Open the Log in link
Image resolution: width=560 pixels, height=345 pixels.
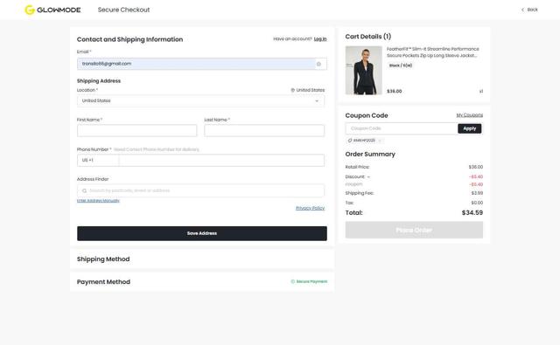tap(320, 38)
